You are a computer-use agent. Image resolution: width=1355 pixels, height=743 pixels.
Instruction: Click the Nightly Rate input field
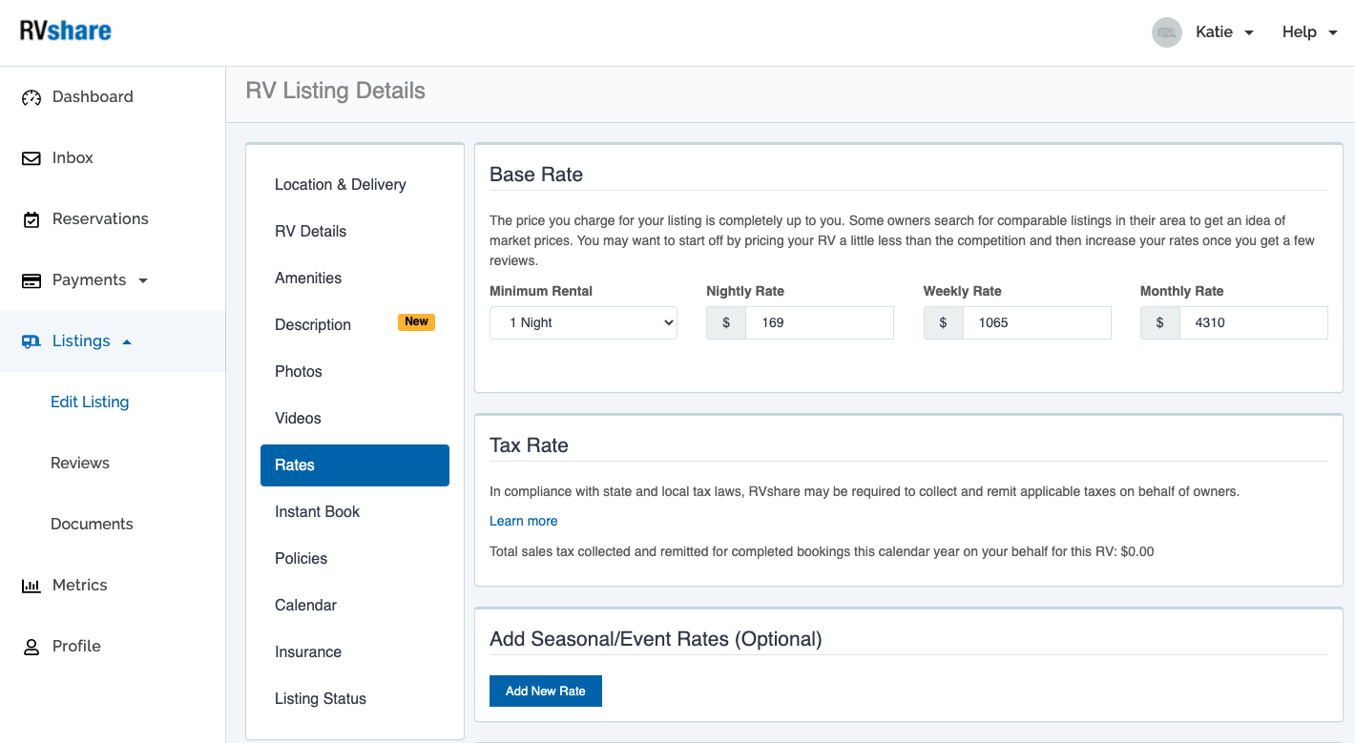[x=819, y=322]
